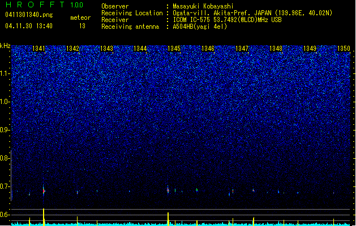356x226 pixels.
Task: Click the 1348 time marker
Action: pyautogui.click(x=276, y=49)
